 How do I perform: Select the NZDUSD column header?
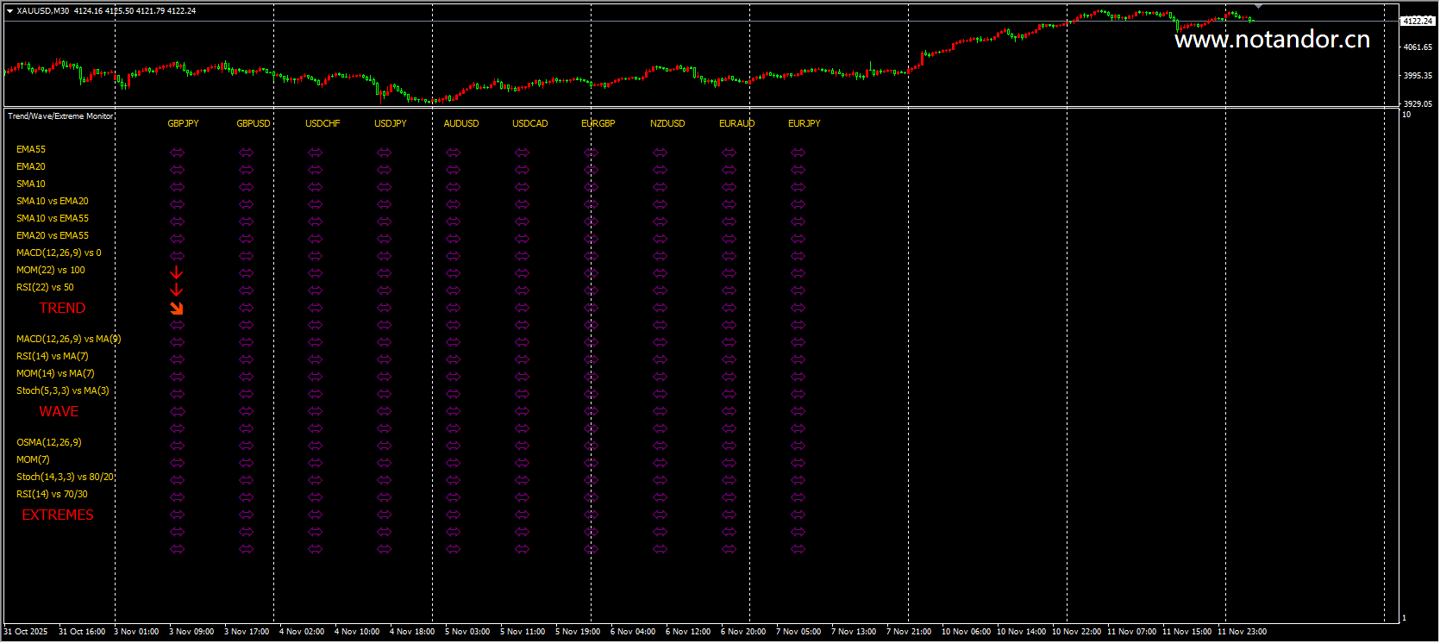pyautogui.click(x=667, y=123)
